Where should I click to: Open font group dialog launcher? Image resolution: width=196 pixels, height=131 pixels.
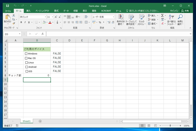pyautogui.click(x=61, y=28)
